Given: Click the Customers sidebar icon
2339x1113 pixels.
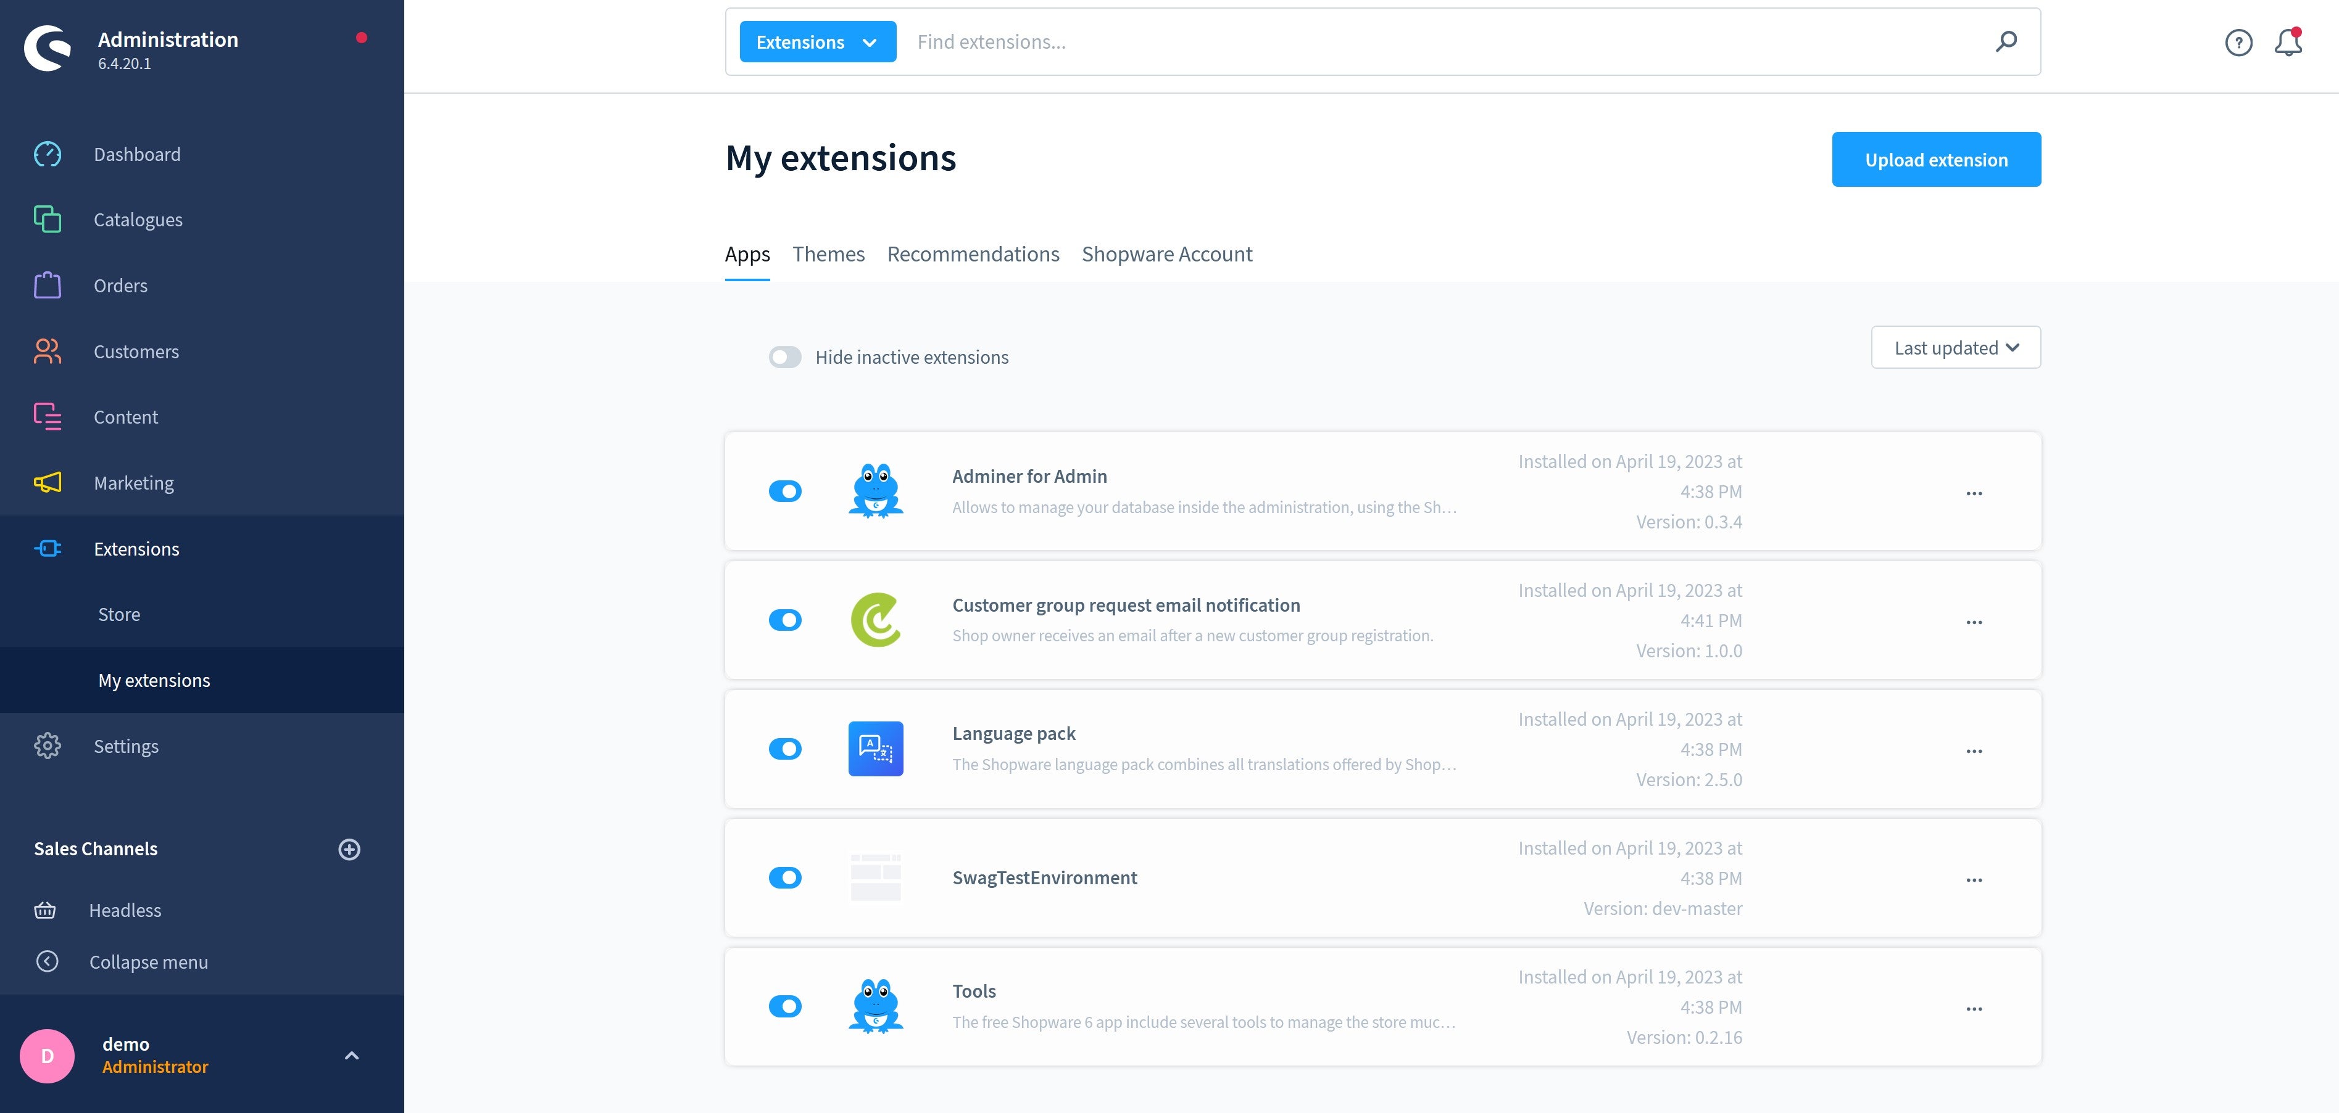Looking at the screenshot, I should tap(46, 350).
